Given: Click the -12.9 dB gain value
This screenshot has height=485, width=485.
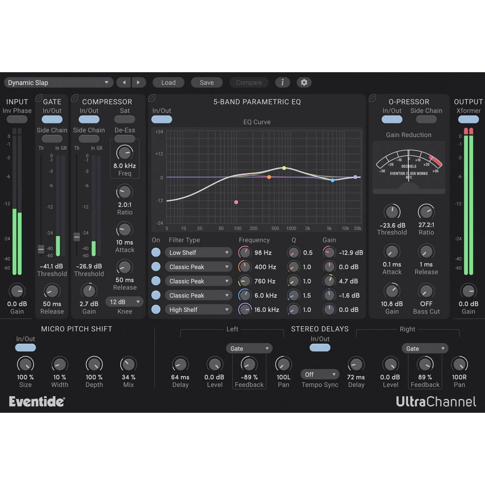Looking at the screenshot, I should [x=351, y=252].
